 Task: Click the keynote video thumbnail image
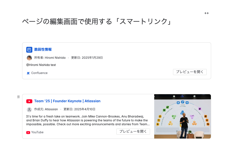(x=182, y=116)
